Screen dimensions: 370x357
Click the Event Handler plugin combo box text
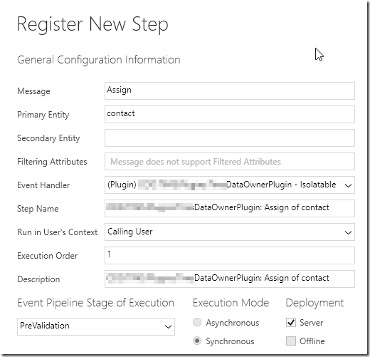(222, 185)
